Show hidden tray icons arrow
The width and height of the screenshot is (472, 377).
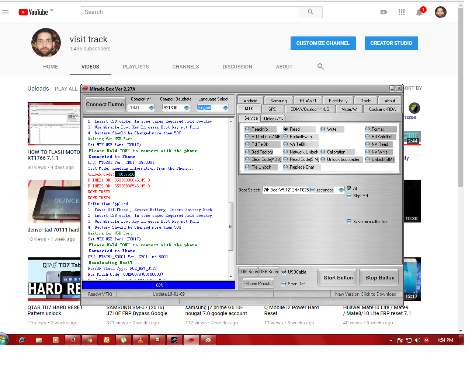pos(391,340)
